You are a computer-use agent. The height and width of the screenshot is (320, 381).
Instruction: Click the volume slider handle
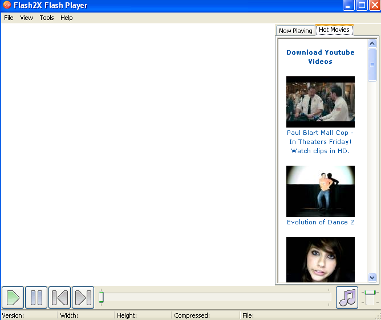pos(370,293)
